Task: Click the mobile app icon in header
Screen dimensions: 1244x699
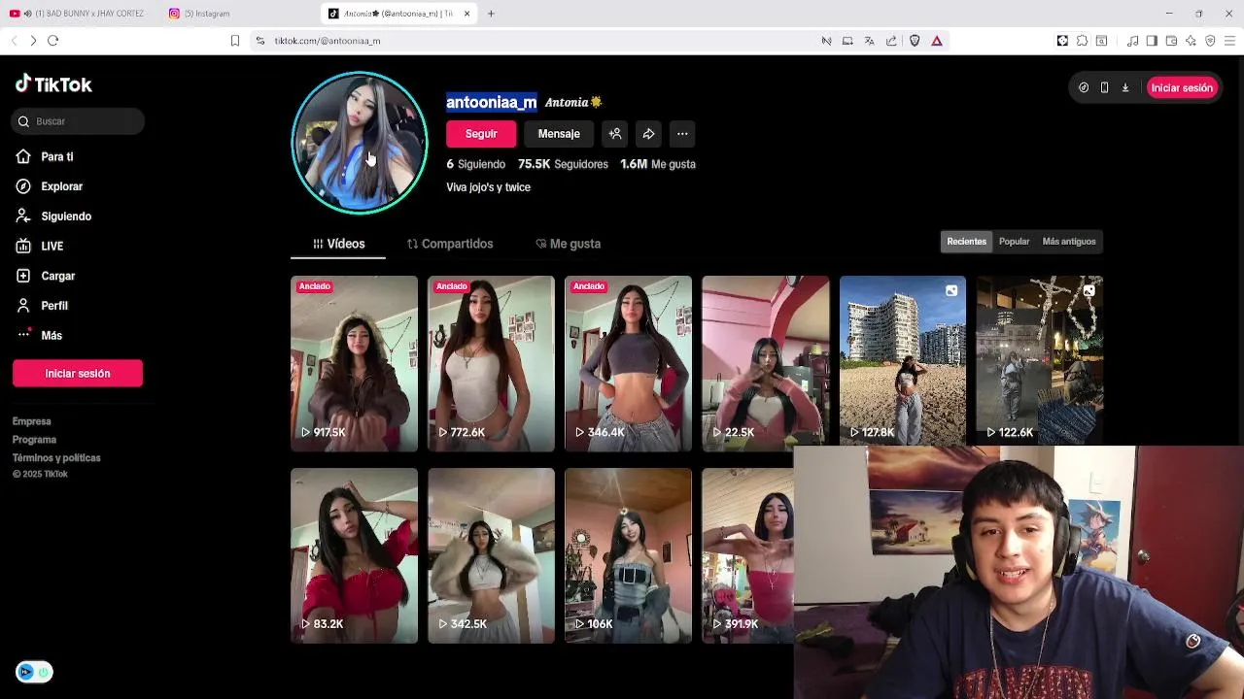Action: (x=1104, y=87)
